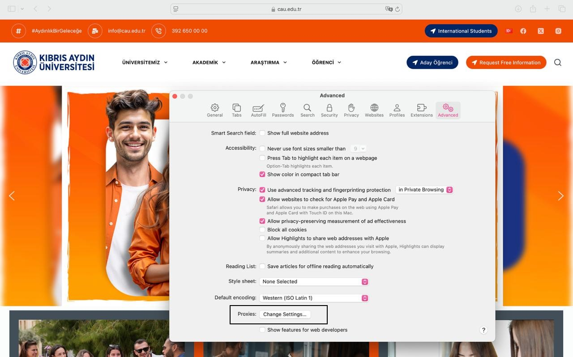573x357 pixels.
Task: Open the Passwords preferences pane
Action: tap(282, 110)
